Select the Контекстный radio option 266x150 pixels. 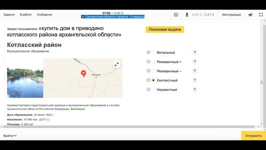click(x=153, y=80)
